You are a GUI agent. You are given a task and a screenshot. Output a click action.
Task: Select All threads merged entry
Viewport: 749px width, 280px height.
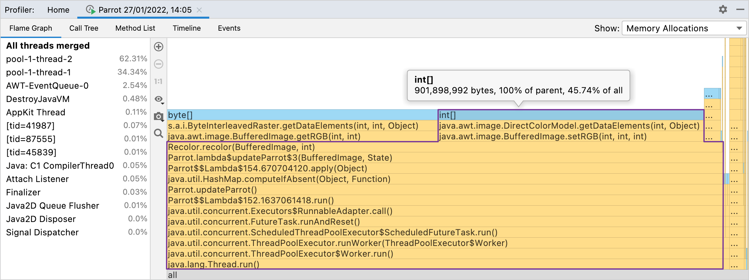coord(48,46)
